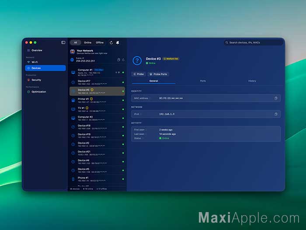Open the Security section in sidebar
Screen dimensions: 306x230
click(x=45, y=80)
